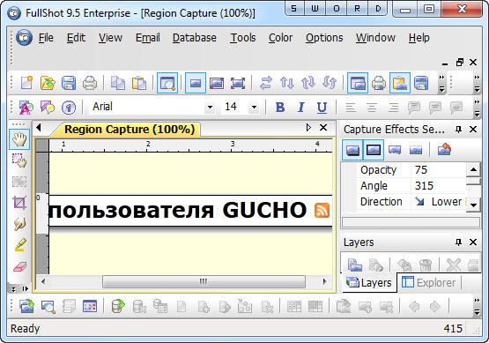Viewport: 489px width, 343px height.
Task: Expand bottom toolbar overflow chevron
Action: (x=477, y=306)
